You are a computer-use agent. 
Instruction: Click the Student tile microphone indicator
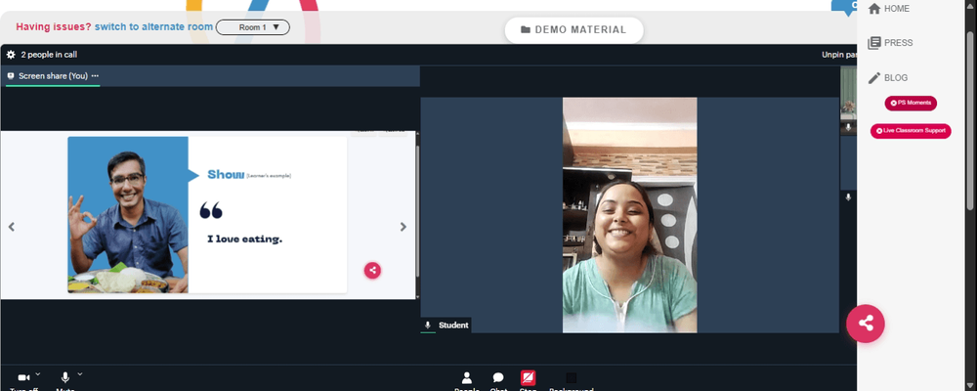point(428,326)
